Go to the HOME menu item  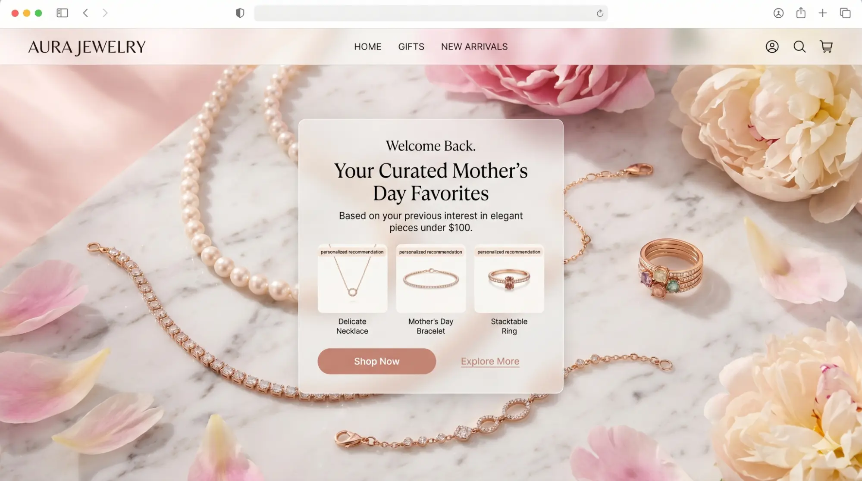(368, 47)
